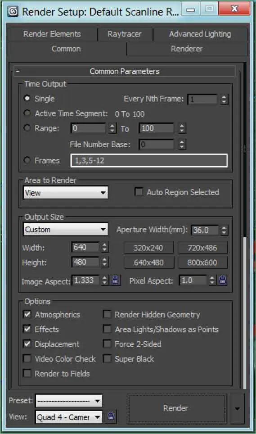The height and width of the screenshot is (434, 256).
Task: Lock the Image Aspect ratio
Action: point(115,280)
